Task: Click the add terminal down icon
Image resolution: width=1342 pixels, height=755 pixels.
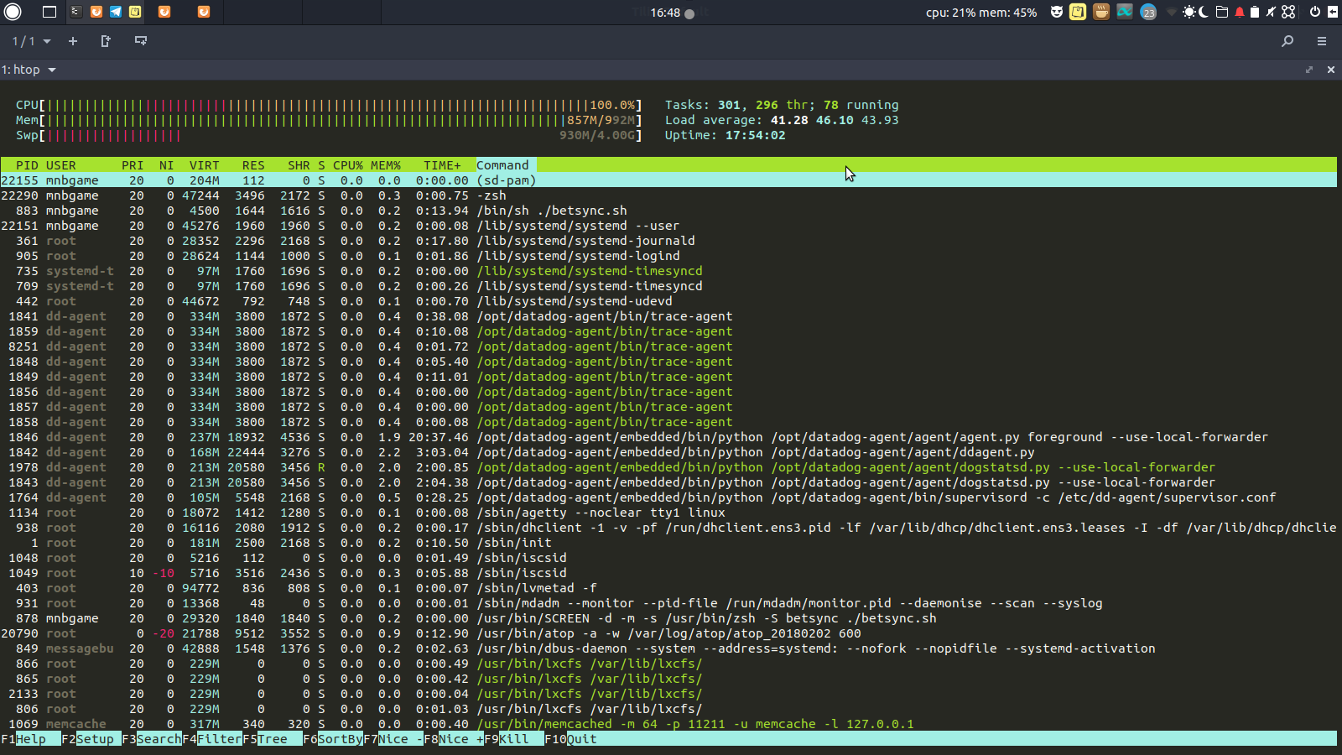Action: tap(141, 41)
